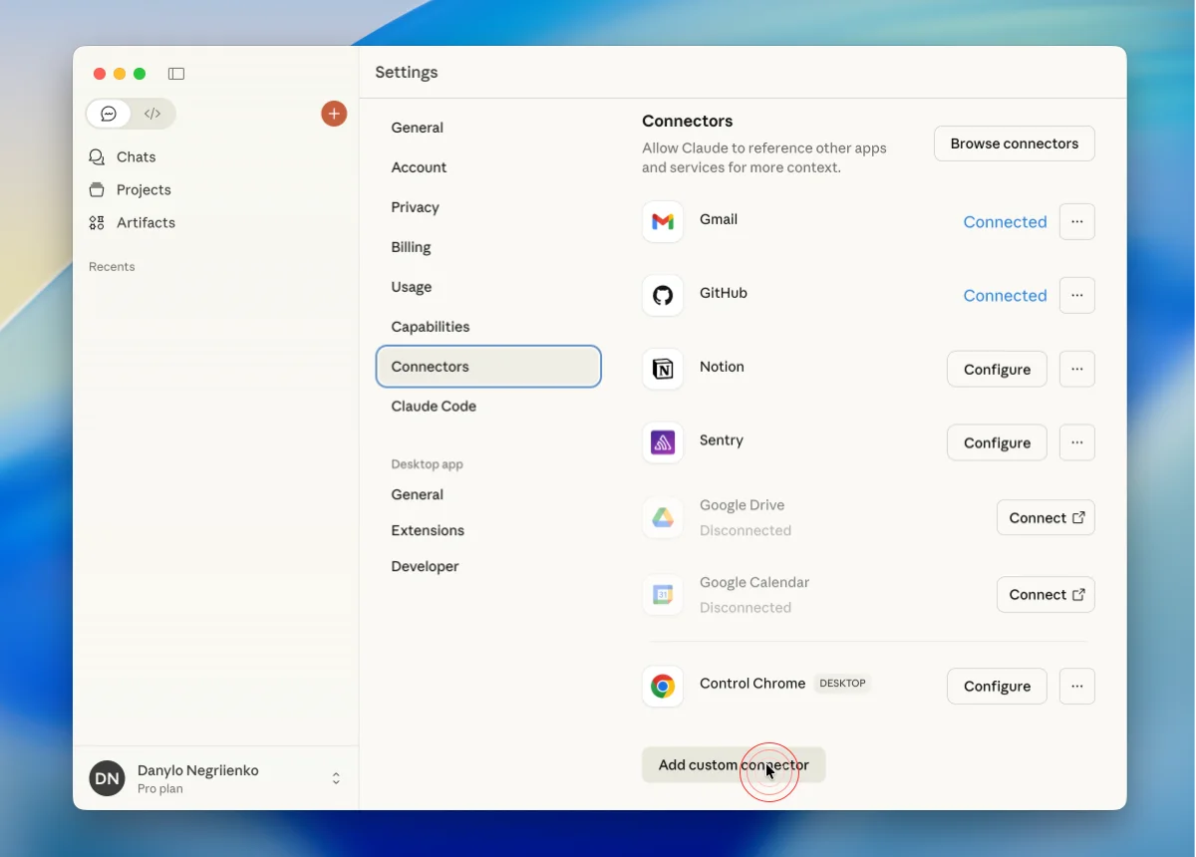Viewport: 1196px width, 857px height.
Task: Click the Sentry connector icon
Action: click(663, 442)
